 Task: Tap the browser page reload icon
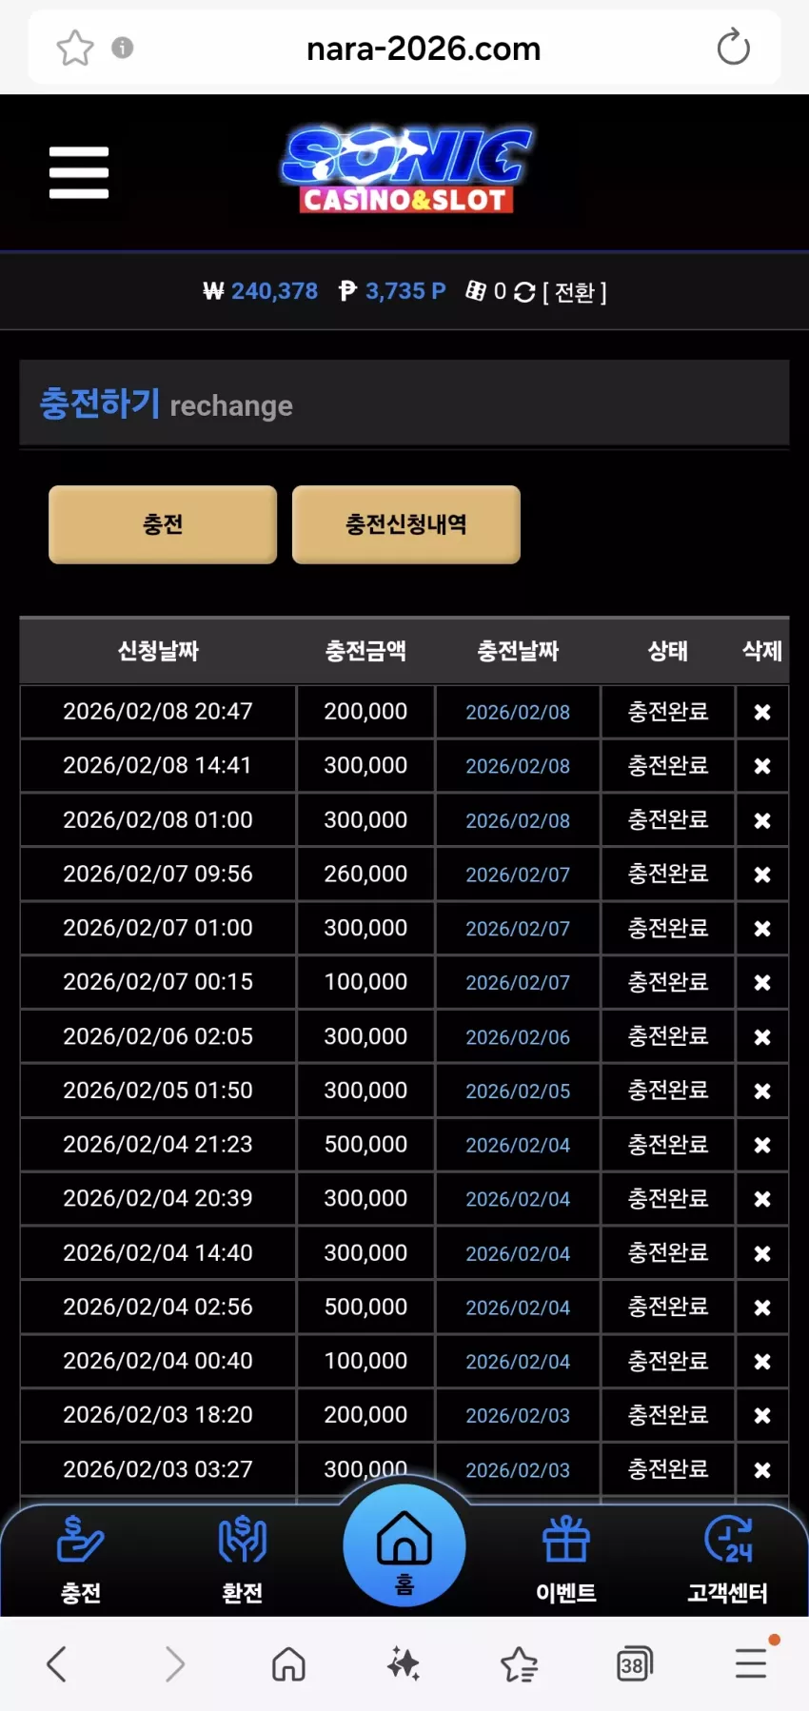(733, 48)
